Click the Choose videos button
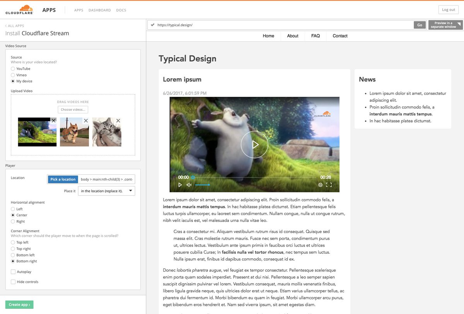Viewport: 464px width, 314px height. pyautogui.click(x=73, y=110)
